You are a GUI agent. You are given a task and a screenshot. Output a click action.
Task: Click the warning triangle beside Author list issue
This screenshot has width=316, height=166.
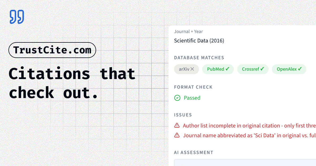pos(177,125)
